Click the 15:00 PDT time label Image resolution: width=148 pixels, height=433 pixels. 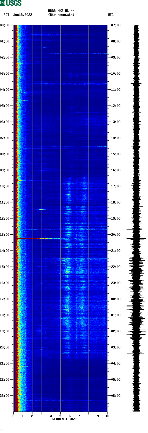[5, 267]
